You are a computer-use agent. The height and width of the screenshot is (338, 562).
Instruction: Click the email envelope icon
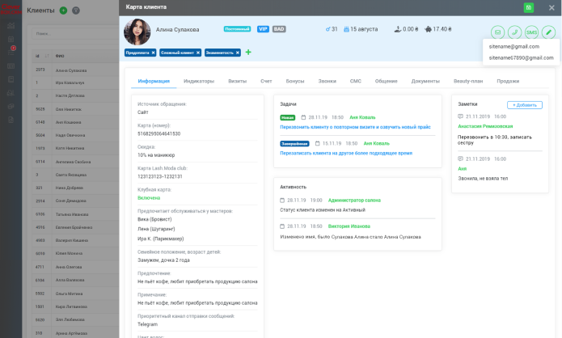[497, 32]
